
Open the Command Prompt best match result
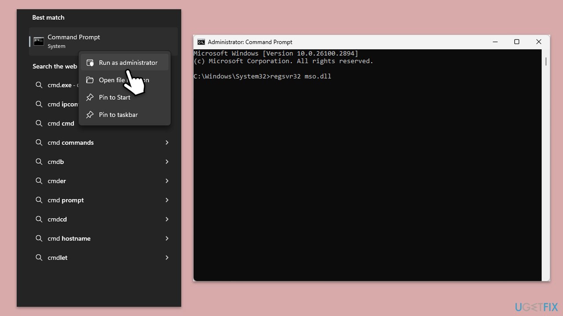[x=103, y=41]
